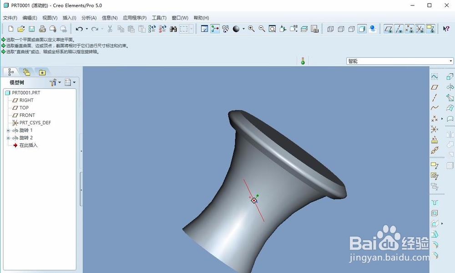This screenshot has height=273, width=455.
Task: Create a new file with toolbar icon
Action: click(11, 29)
